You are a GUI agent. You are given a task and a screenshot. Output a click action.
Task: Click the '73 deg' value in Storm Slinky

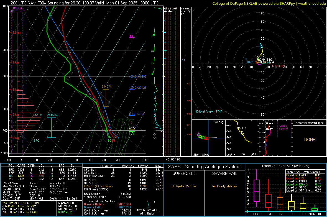pyautogui.click(x=219, y=122)
